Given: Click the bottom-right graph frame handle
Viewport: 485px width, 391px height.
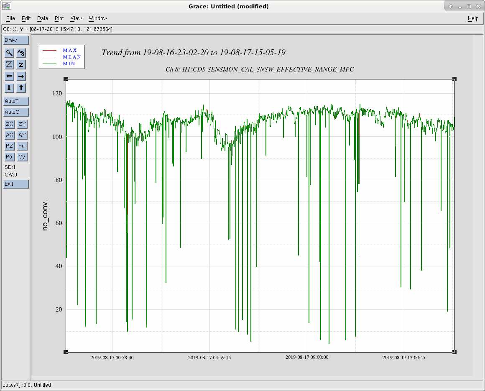Looking at the screenshot, I should [x=454, y=352].
